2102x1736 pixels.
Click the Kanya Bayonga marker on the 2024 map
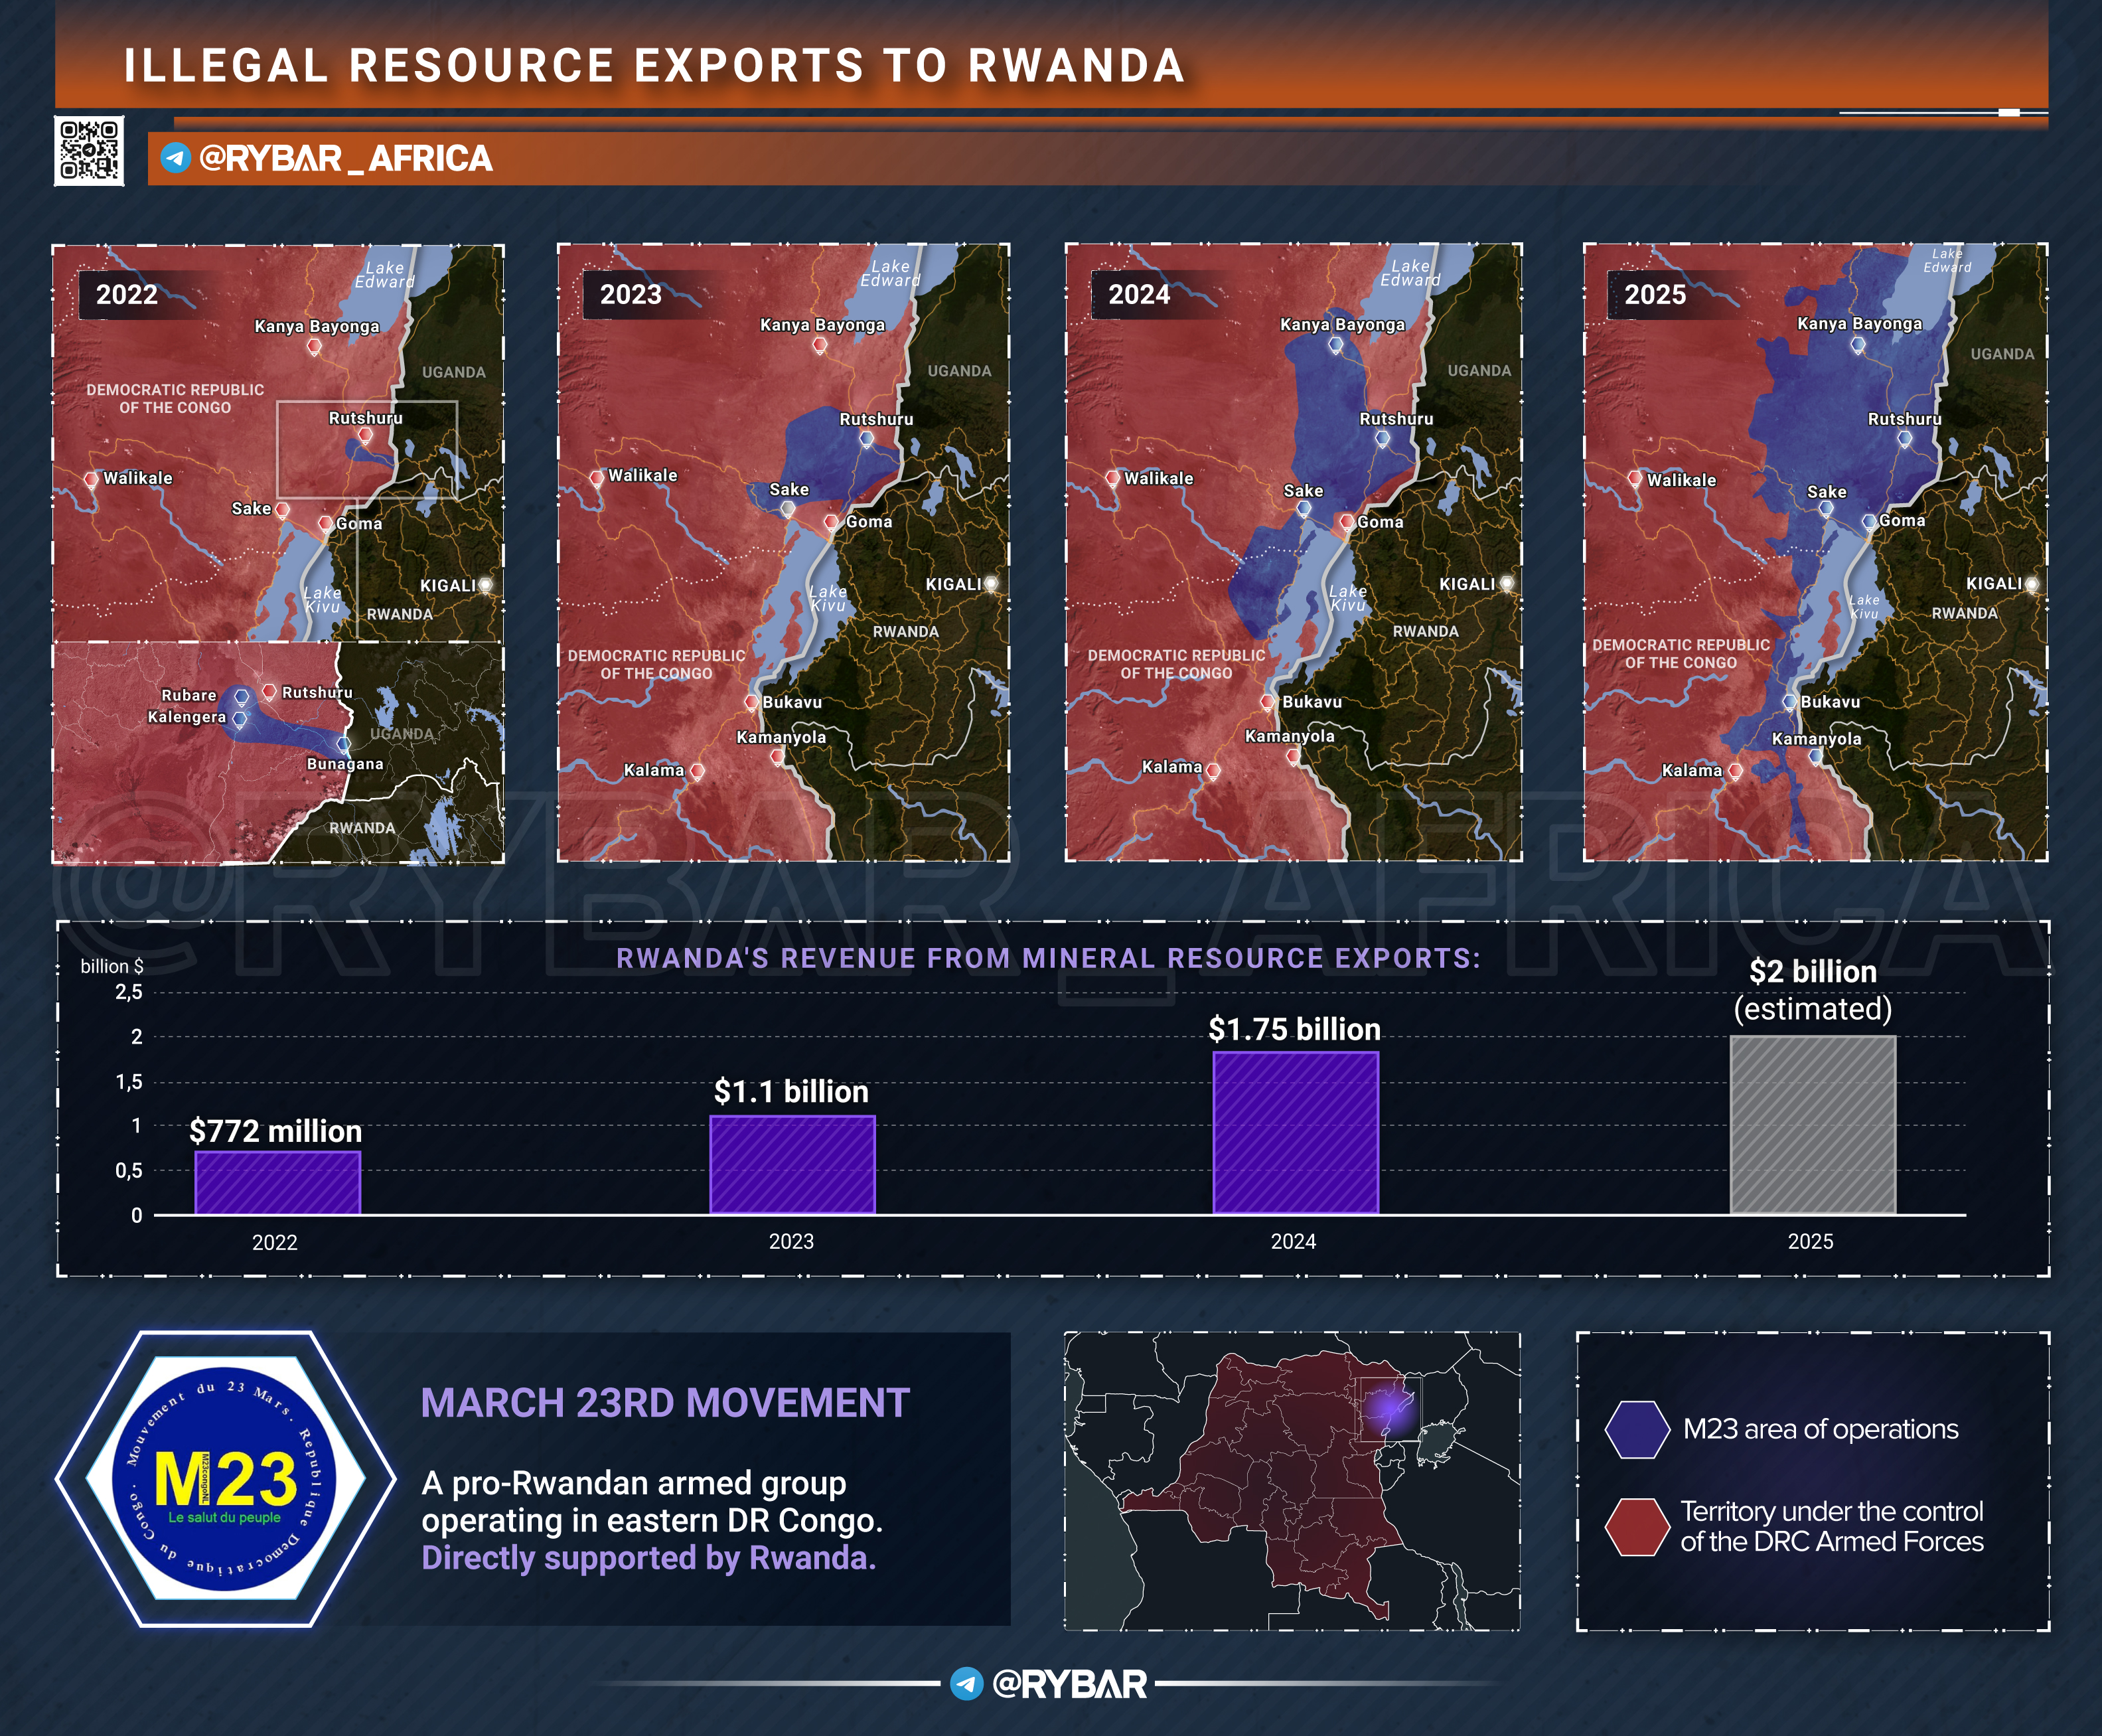(x=1335, y=345)
